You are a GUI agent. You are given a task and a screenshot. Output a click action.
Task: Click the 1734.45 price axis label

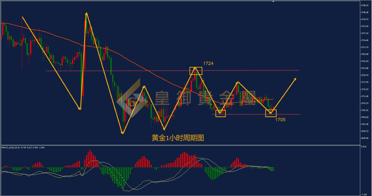pyautogui.click(x=364, y=40)
